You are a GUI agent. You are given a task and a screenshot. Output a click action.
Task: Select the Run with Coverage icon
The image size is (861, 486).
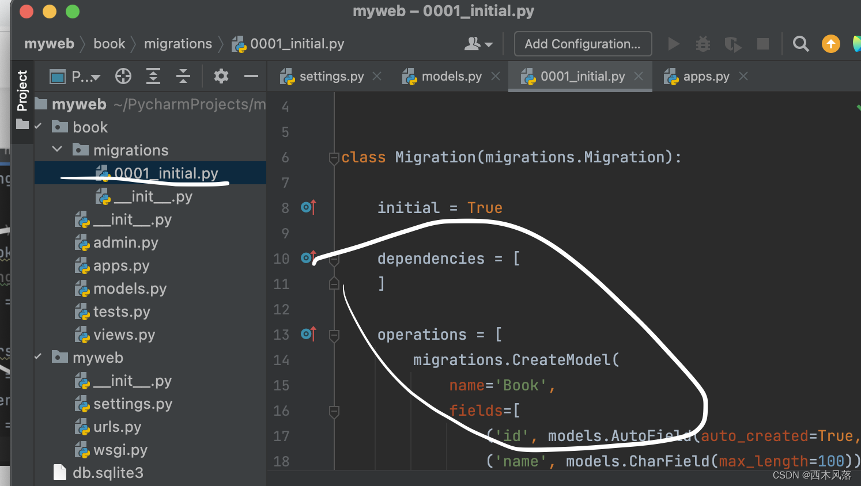[732, 43]
